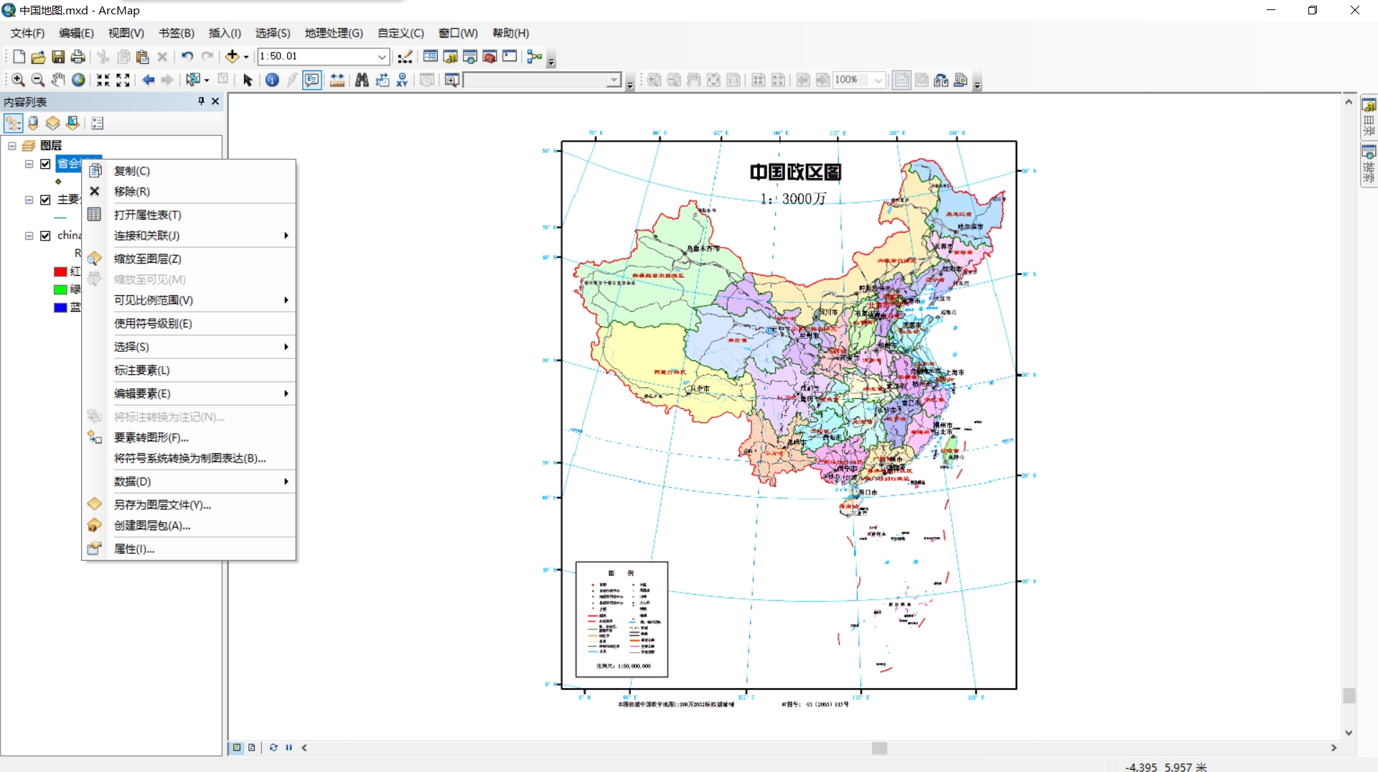Go back to previous extent

pos(149,80)
